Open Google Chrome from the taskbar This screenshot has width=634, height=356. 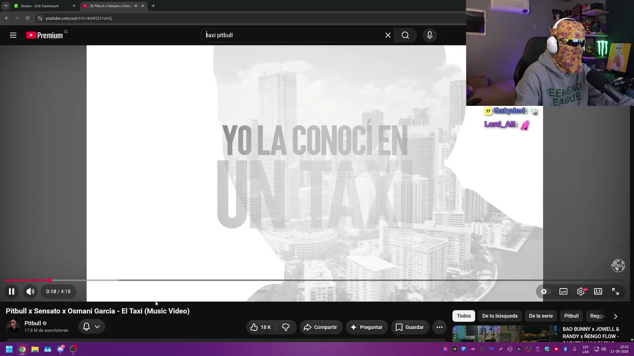(22, 349)
